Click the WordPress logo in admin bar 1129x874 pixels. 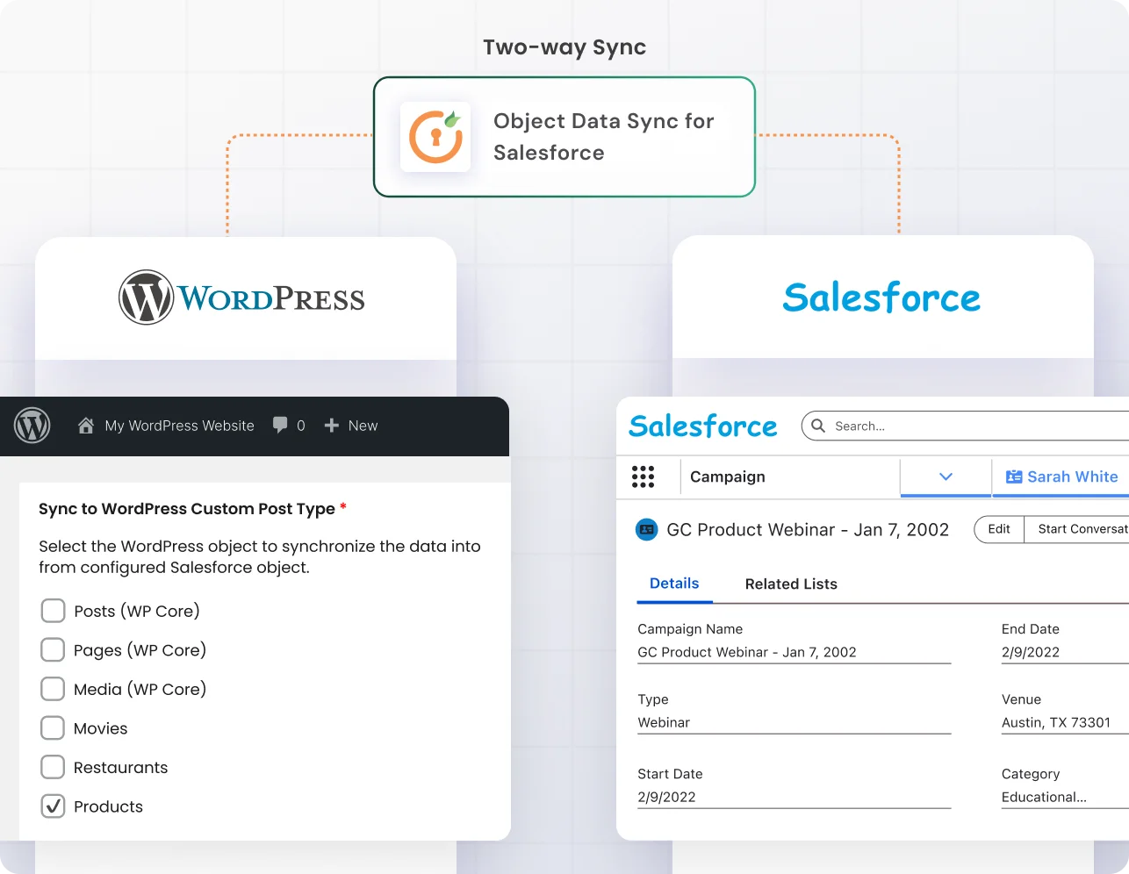(x=32, y=426)
